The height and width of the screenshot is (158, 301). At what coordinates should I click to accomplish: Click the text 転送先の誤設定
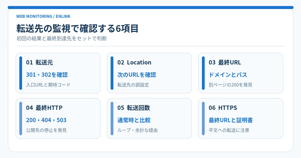[133, 85]
